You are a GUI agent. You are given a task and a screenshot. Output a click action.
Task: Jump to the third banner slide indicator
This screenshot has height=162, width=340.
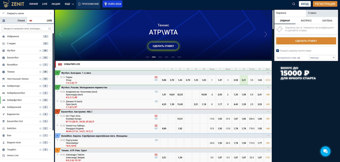[x=160, y=57]
